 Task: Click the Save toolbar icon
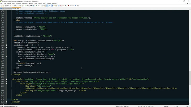point(6,6)
